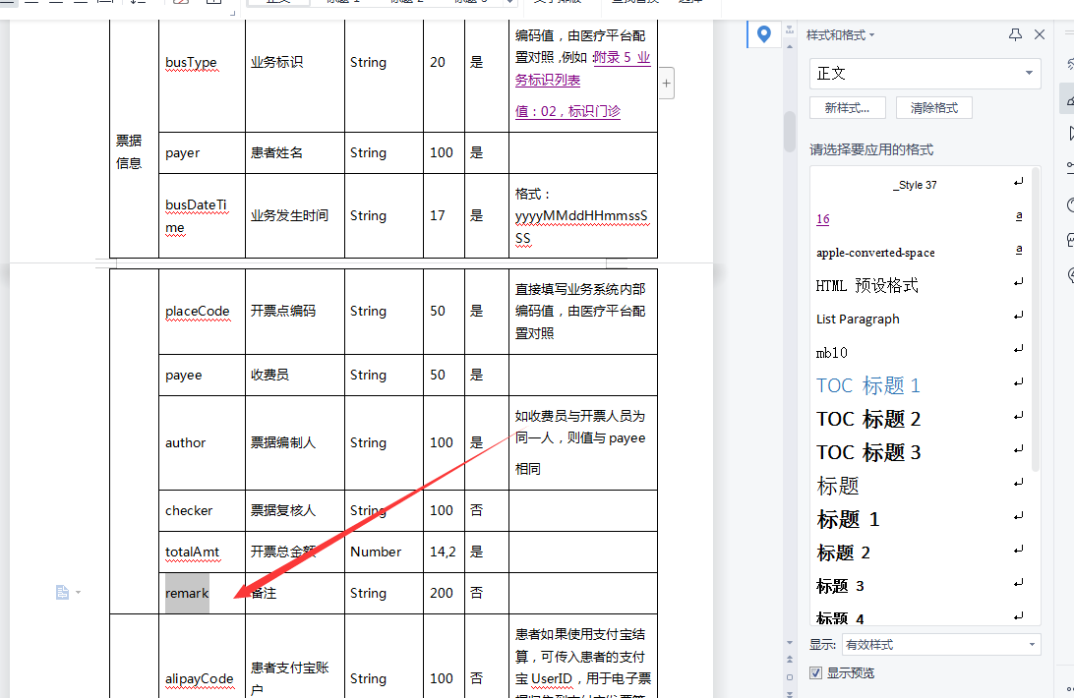Apply the mb10 style

pyautogui.click(x=920, y=353)
